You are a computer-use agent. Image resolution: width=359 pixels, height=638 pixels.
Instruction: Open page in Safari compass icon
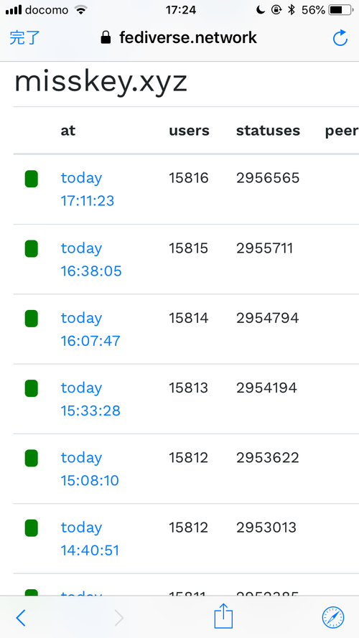(333, 617)
